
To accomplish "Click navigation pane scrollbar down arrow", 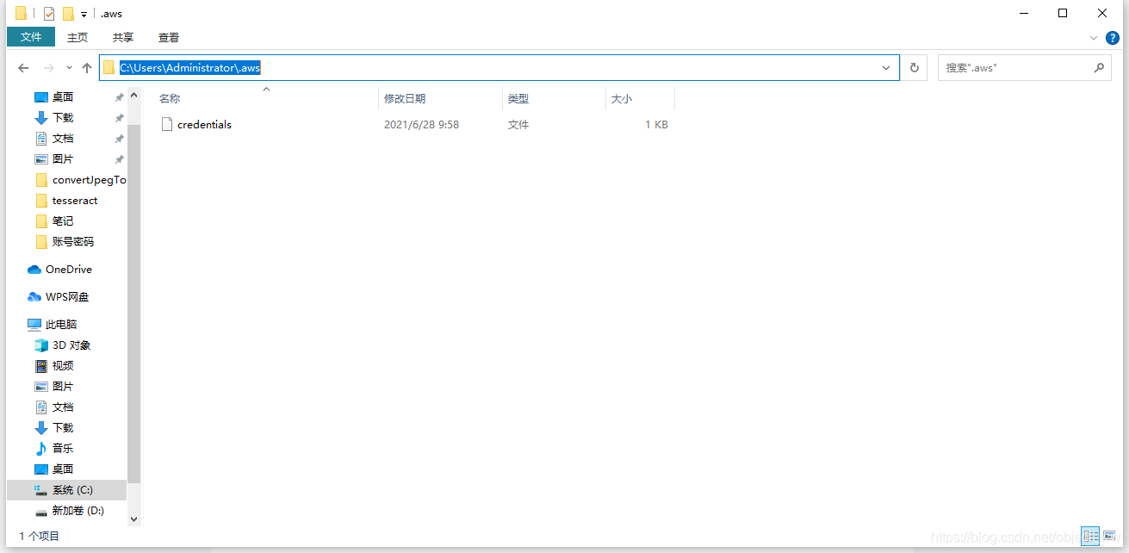I will click(x=133, y=519).
